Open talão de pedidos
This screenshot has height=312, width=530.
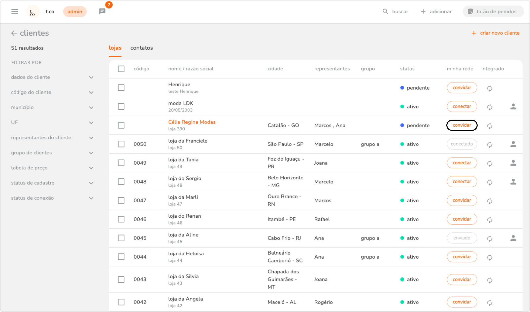pos(493,12)
